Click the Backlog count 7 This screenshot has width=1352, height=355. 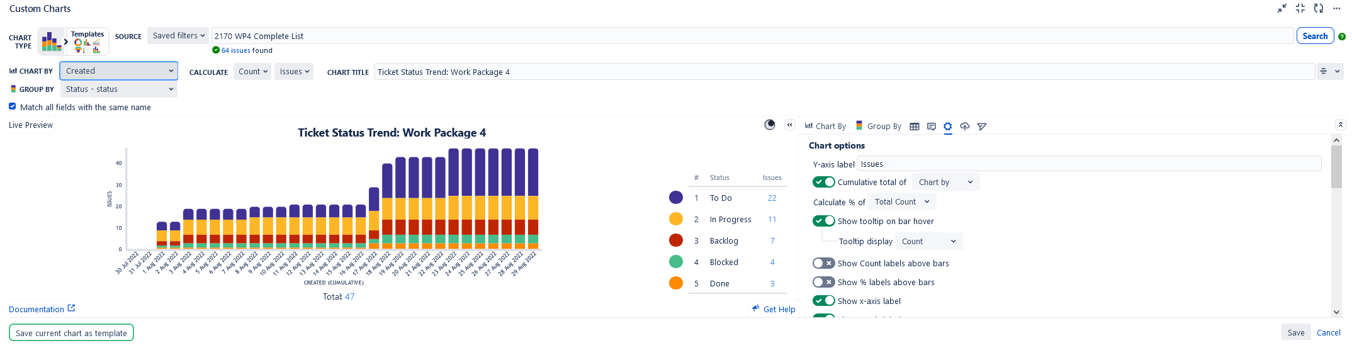tap(772, 240)
